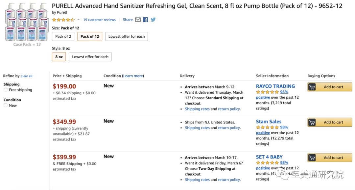This screenshot has width=355, height=190.
Task: Open the 19 customer reviews link
Action: pyautogui.click(x=99, y=20)
